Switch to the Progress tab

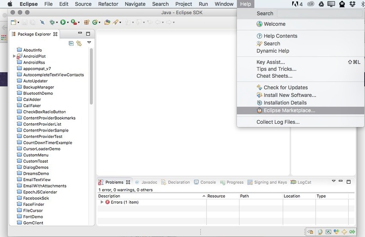[x=232, y=182]
